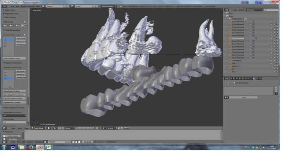Click the pivot point icon in viewport header
Viewport: 282px width, 158px height.
[55, 128]
